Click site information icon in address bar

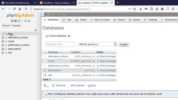(31, 9)
